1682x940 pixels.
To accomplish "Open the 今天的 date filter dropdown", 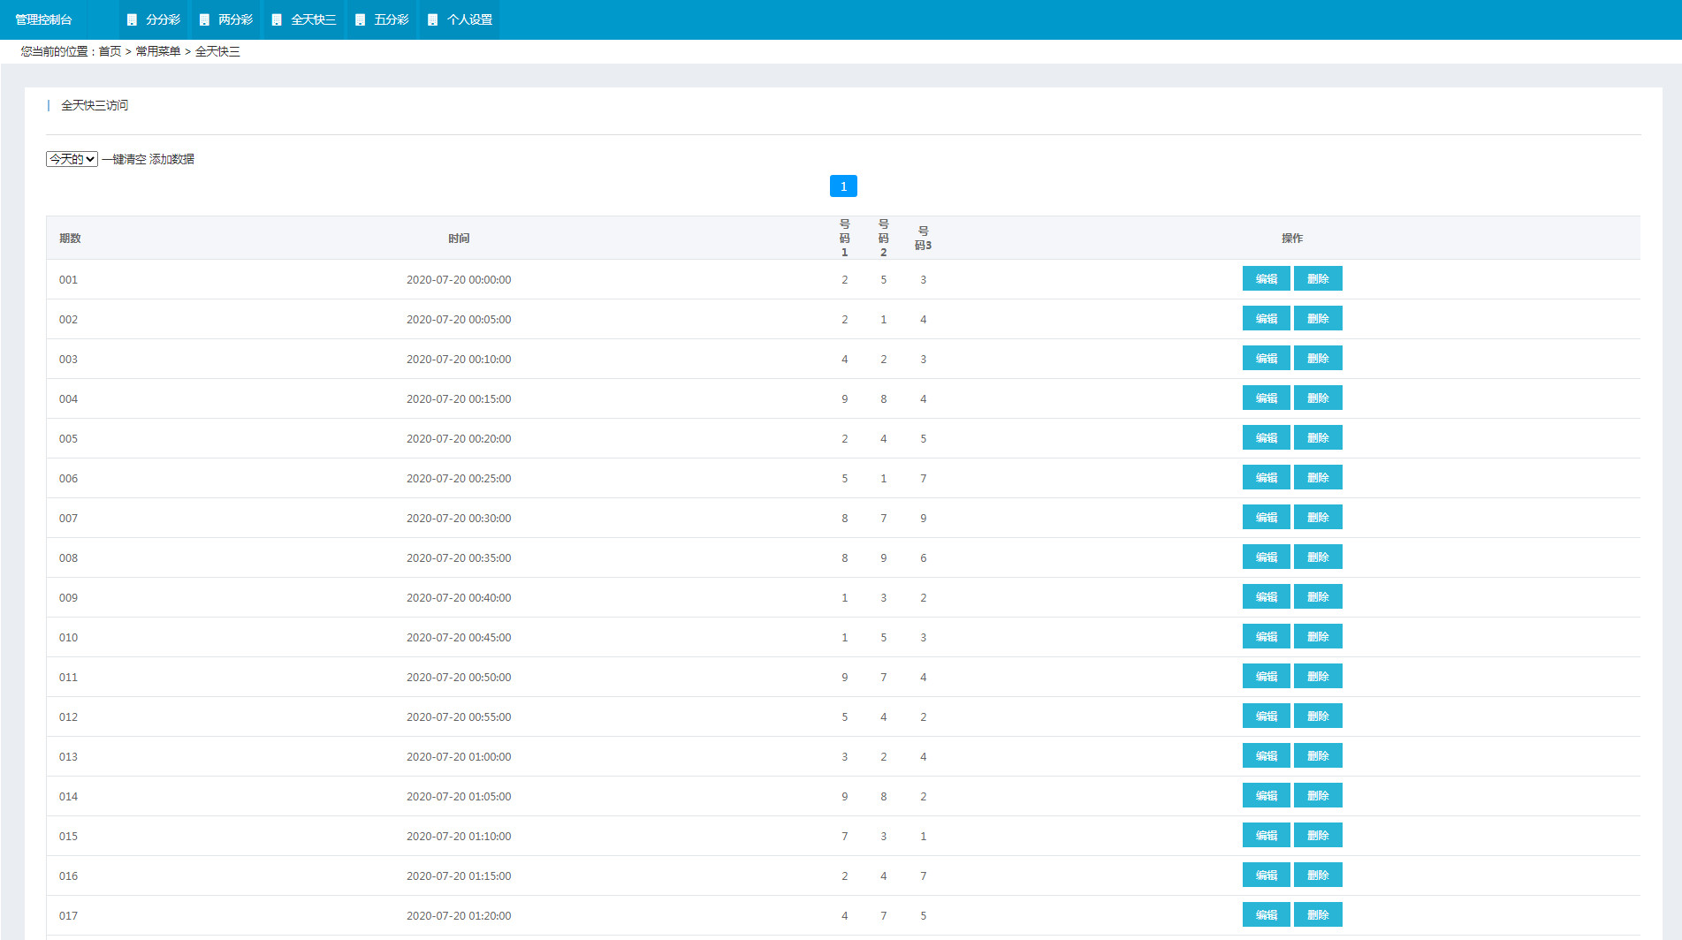I will 72,159.
